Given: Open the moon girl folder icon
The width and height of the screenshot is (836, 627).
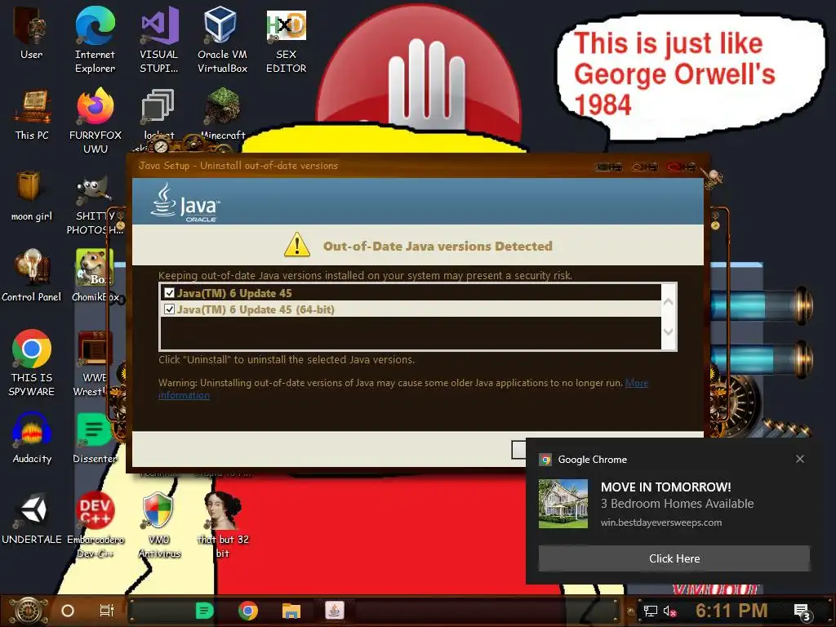Looking at the screenshot, I should tap(32, 195).
